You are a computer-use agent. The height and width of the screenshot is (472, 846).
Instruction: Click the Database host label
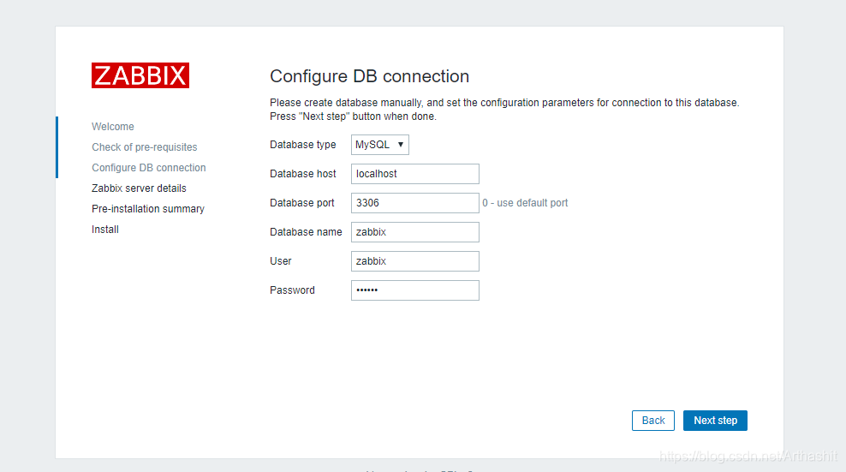[302, 174]
